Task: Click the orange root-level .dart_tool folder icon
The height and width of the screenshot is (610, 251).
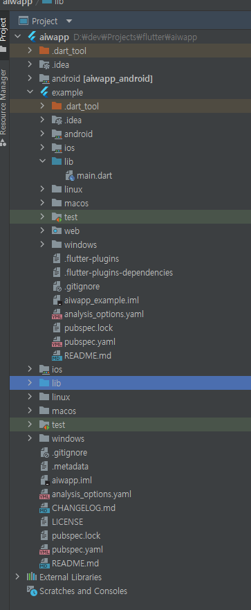Action: point(44,51)
